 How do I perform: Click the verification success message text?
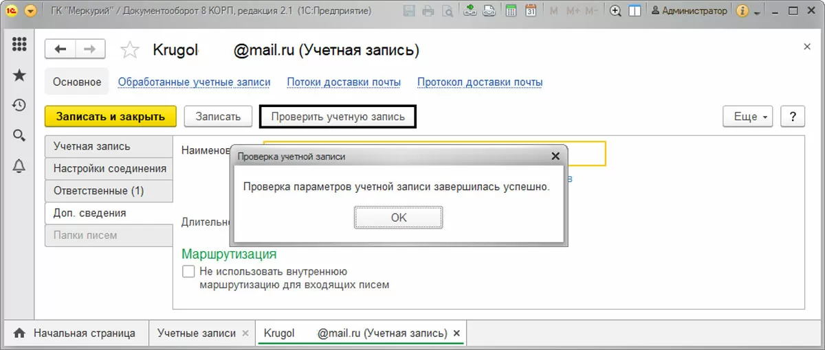(x=397, y=187)
